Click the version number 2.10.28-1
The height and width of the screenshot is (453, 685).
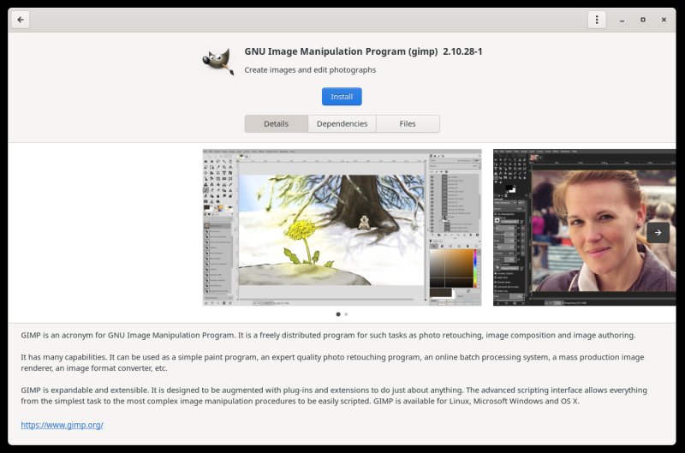[x=462, y=51]
